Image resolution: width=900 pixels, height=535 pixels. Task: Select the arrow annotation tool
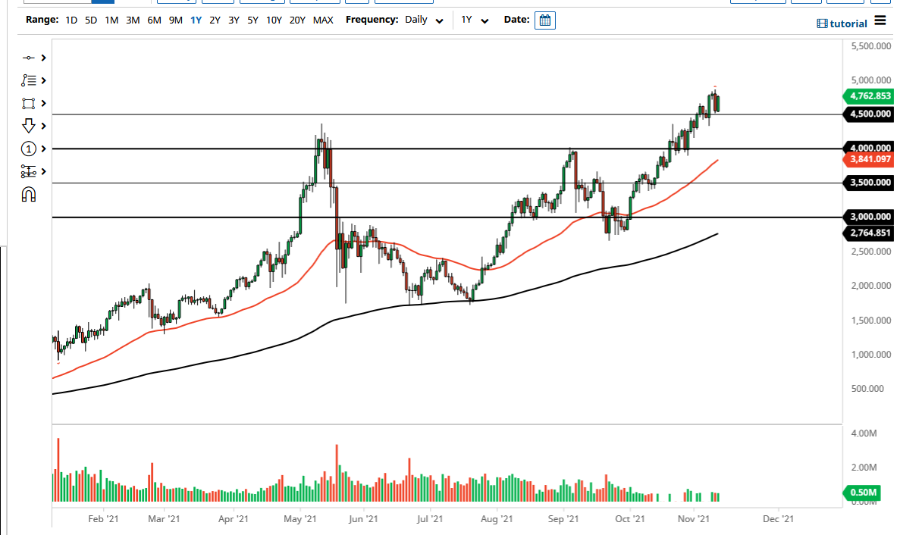(x=29, y=126)
